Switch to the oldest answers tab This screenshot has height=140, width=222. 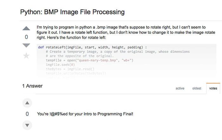[197, 88]
